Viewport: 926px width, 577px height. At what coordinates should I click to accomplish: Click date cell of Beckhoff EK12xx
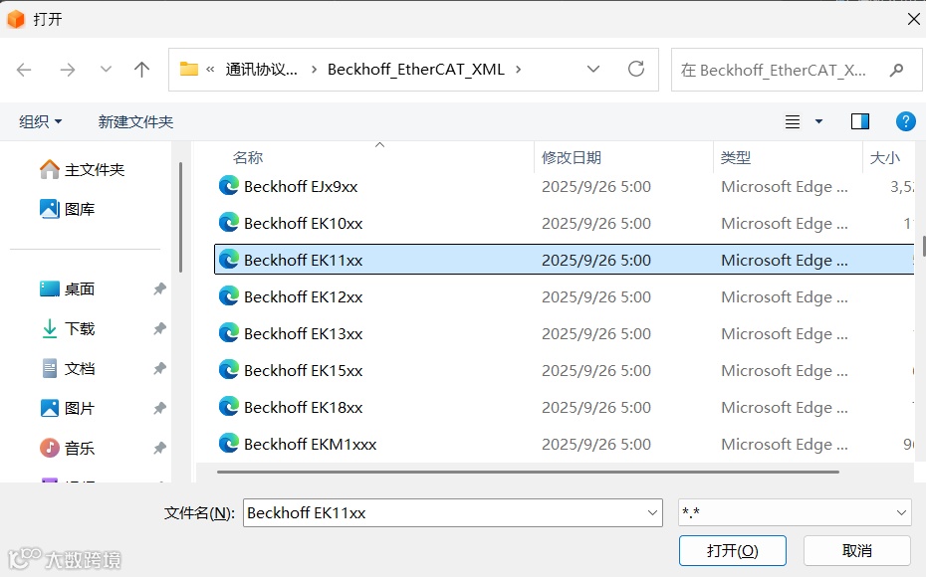[596, 296]
